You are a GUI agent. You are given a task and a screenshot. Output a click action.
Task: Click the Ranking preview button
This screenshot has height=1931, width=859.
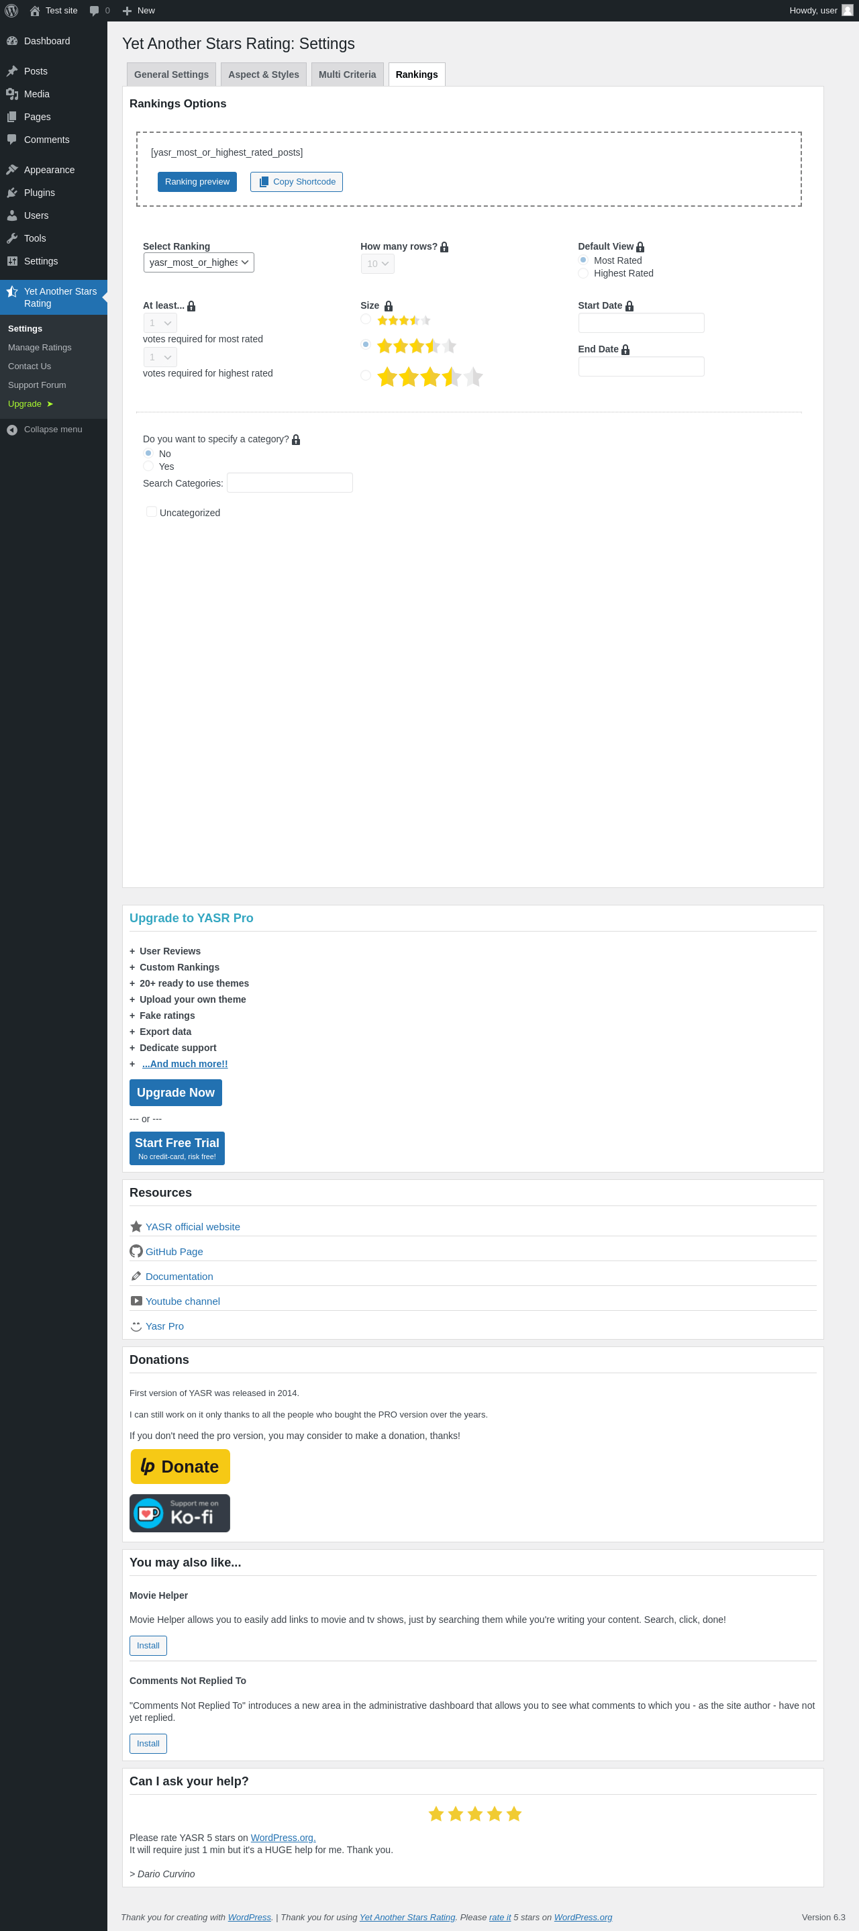point(197,182)
